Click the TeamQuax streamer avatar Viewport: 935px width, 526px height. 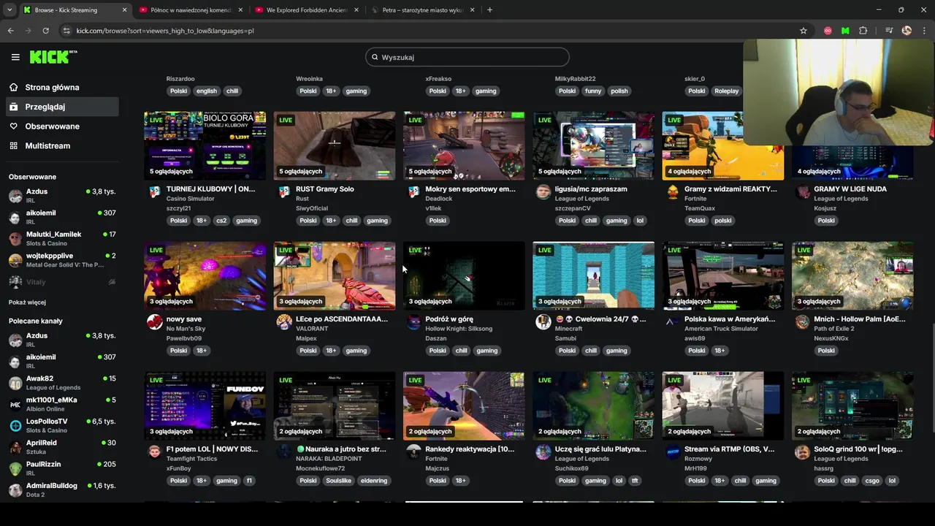tap(673, 192)
